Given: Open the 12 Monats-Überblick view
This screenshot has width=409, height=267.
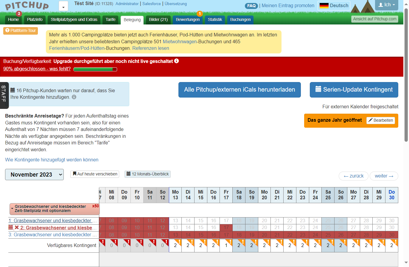Looking at the screenshot, I should point(147,174).
